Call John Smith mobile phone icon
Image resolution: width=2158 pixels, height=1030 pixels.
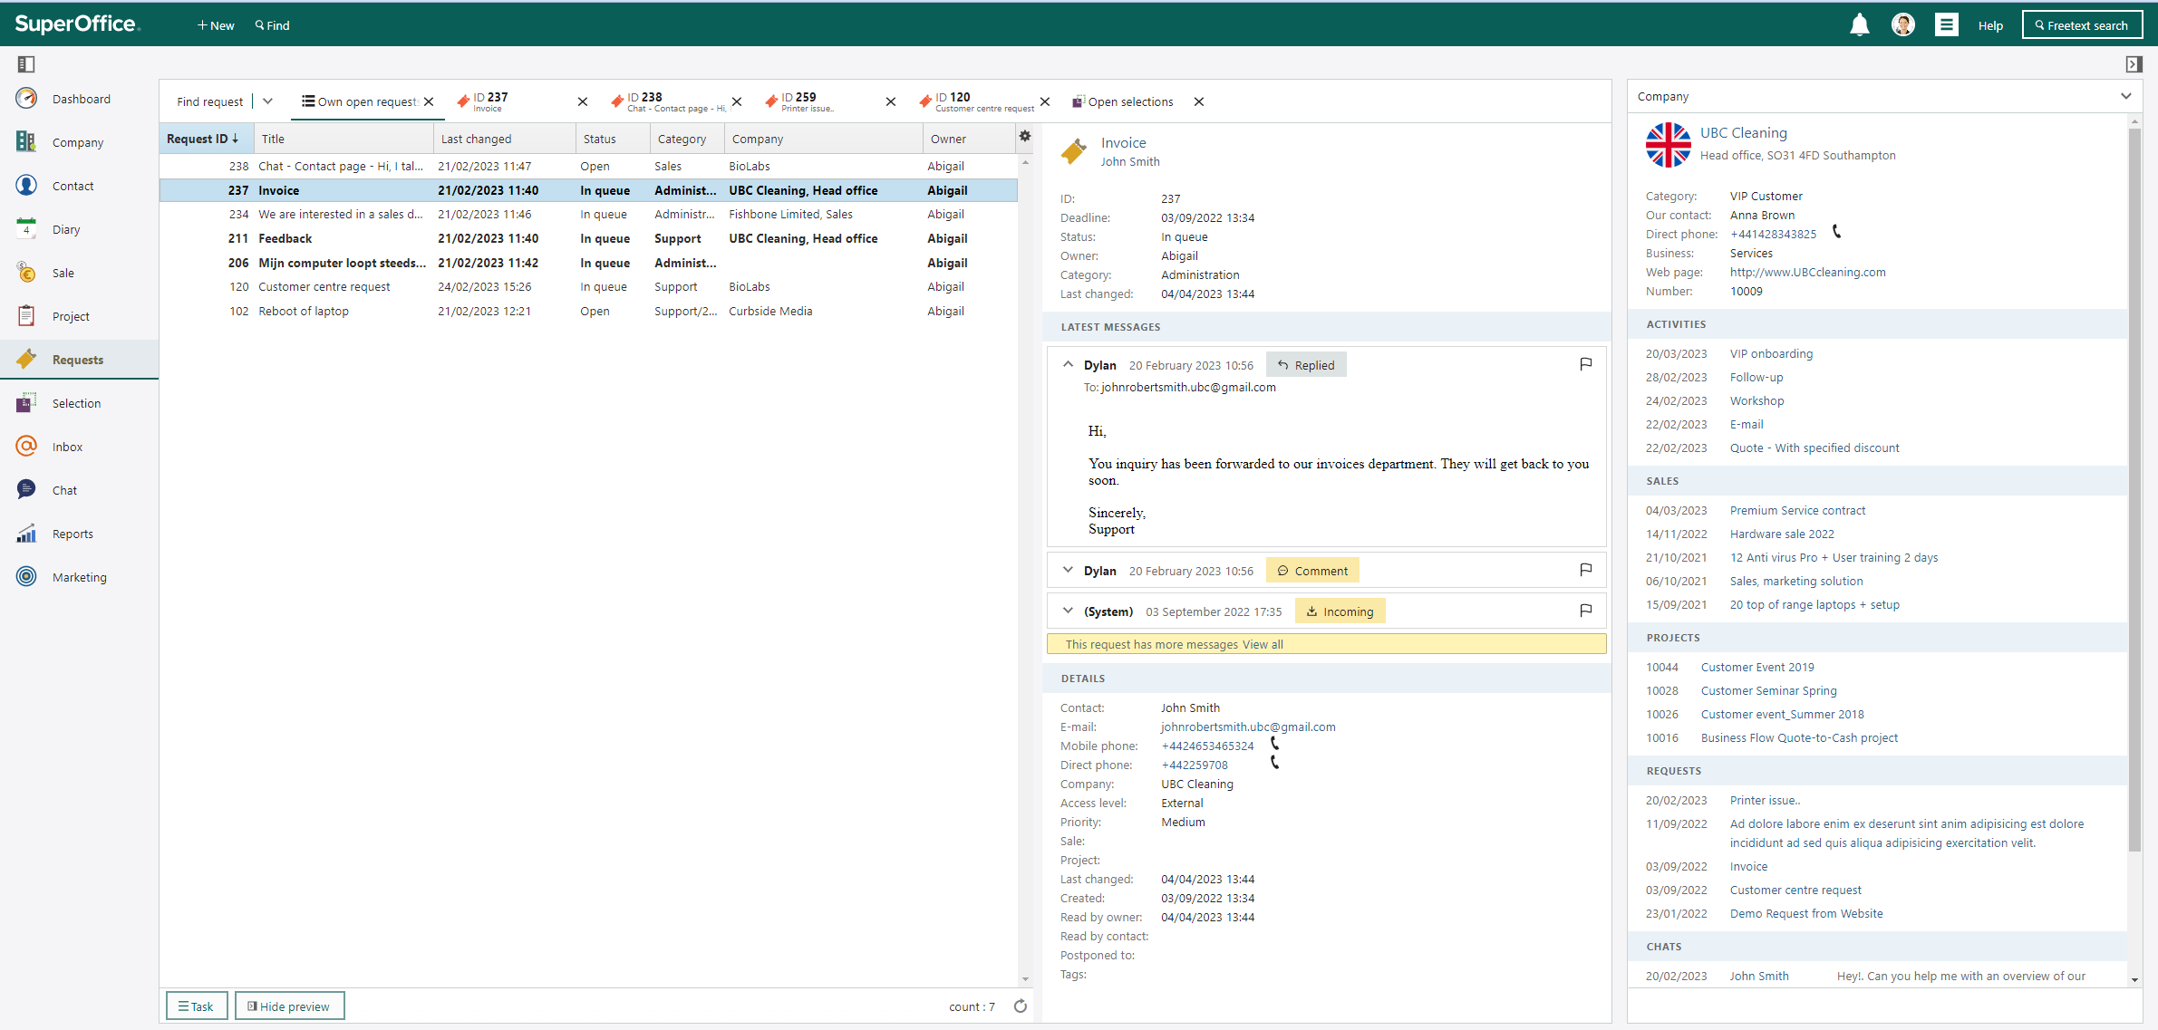(x=1275, y=744)
